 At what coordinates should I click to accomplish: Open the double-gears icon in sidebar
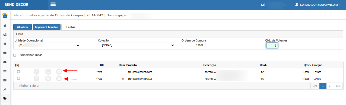(x=5, y=35)
